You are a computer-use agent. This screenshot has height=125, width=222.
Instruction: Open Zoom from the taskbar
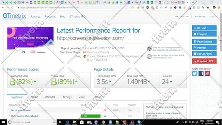110,122
